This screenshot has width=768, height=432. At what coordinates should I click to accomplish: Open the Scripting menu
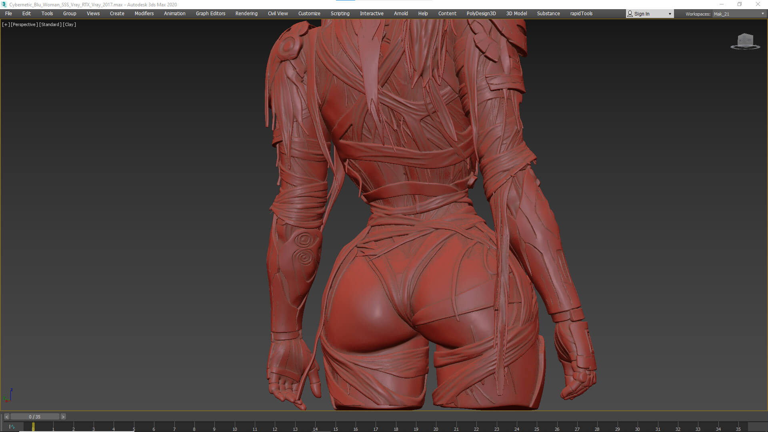pyautogui.click(x=340, y=14)
